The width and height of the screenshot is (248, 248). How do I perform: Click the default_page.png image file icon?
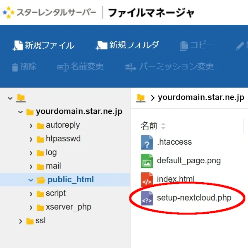click(x=147, y=161)
